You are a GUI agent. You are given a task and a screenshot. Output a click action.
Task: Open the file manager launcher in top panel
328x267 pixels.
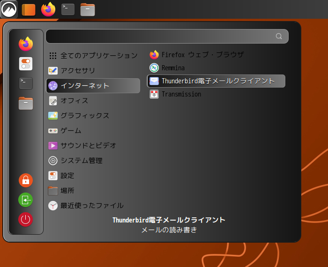pos(88,10)
